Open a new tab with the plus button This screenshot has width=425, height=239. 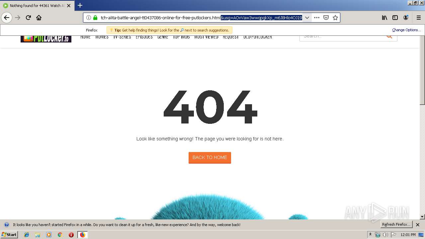(80, 5)
